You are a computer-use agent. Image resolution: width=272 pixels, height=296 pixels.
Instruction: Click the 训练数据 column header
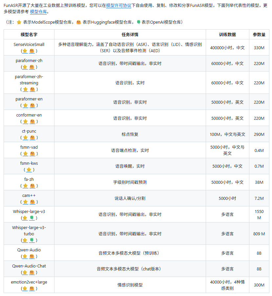pyautogui.click(x=227, y=34)
